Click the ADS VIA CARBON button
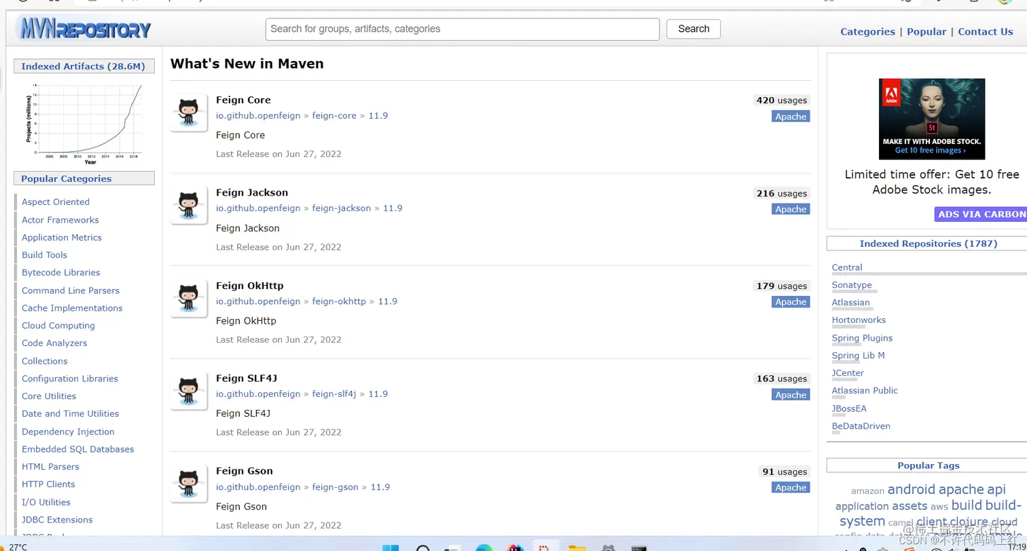This screenshot has height=551, width=1027. click(981, 214)
